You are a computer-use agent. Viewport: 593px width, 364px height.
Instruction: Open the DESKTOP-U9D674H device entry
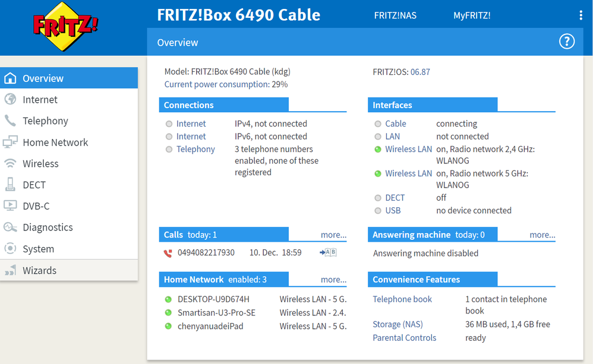(x=213, y=299)
